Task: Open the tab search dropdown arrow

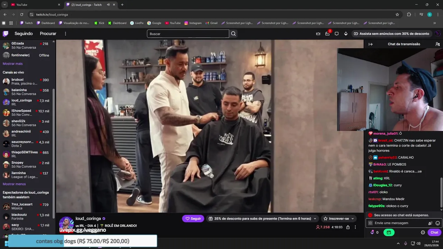Action: pos(4,5)
